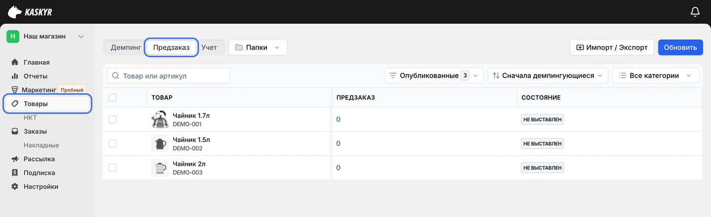Click the tag icon beside Товары
The height and width of the screenshot is (217, 711).
click(15, 103)
